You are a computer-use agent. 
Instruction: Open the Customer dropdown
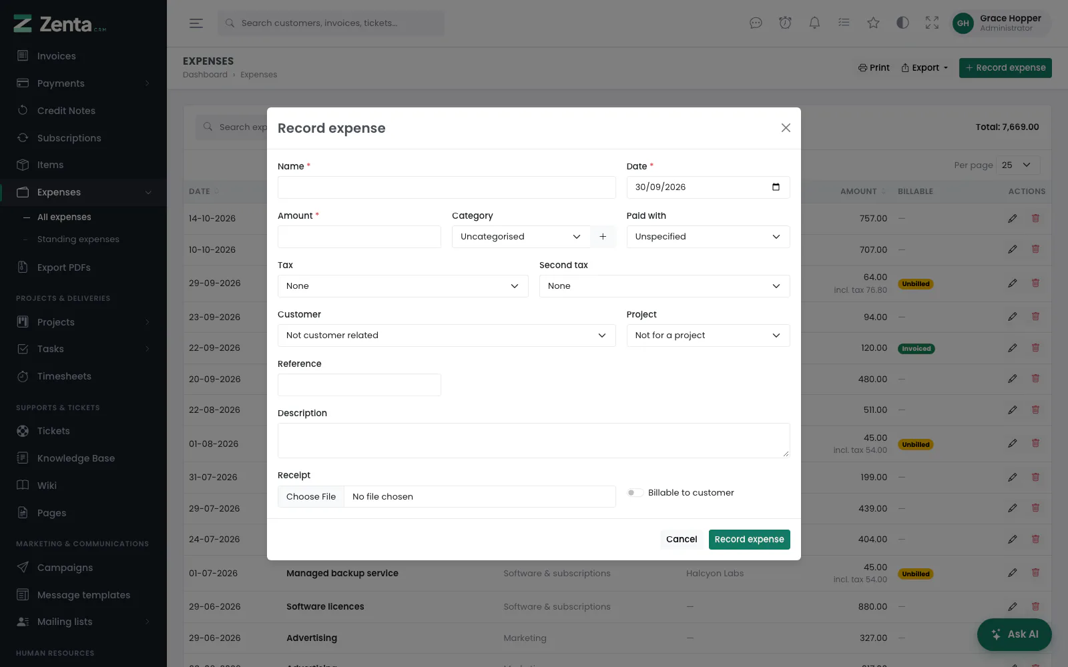coord(447,336)
